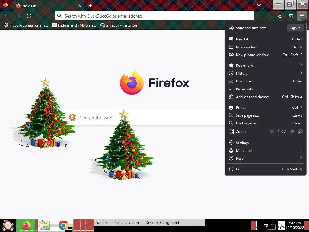Image resolution: width=309 pixels, height=232 pixels.
Task: Click the Find in page magnifier icon
Action: point(231,123)
